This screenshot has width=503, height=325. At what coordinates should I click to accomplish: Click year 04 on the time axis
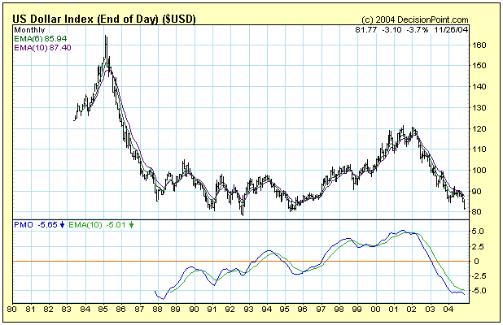point(448,310)
